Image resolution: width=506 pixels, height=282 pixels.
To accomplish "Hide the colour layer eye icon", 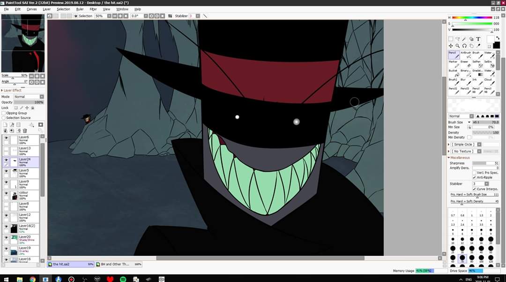I will click(x=6, y=193).
